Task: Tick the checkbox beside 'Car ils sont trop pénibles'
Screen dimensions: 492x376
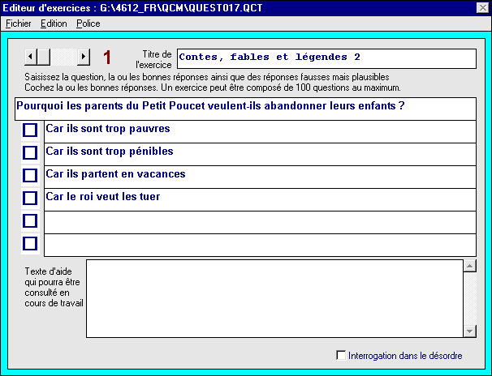Action: pos(30,152)
